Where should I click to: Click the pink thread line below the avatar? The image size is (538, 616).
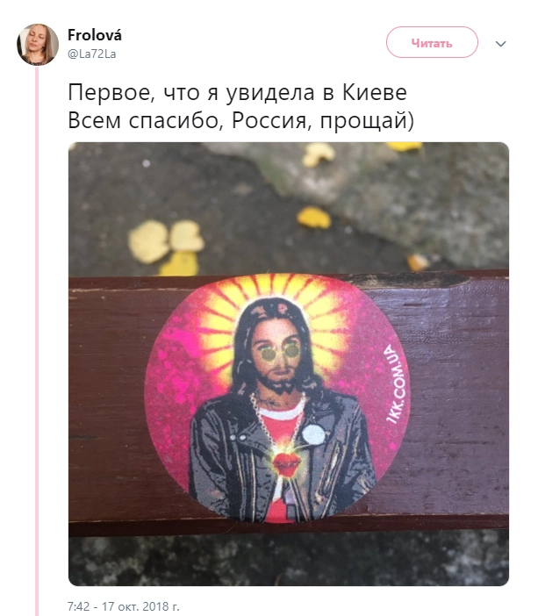click(x=38, y=341)
